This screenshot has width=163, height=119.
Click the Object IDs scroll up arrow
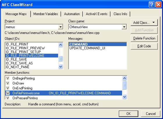[61, 45]
